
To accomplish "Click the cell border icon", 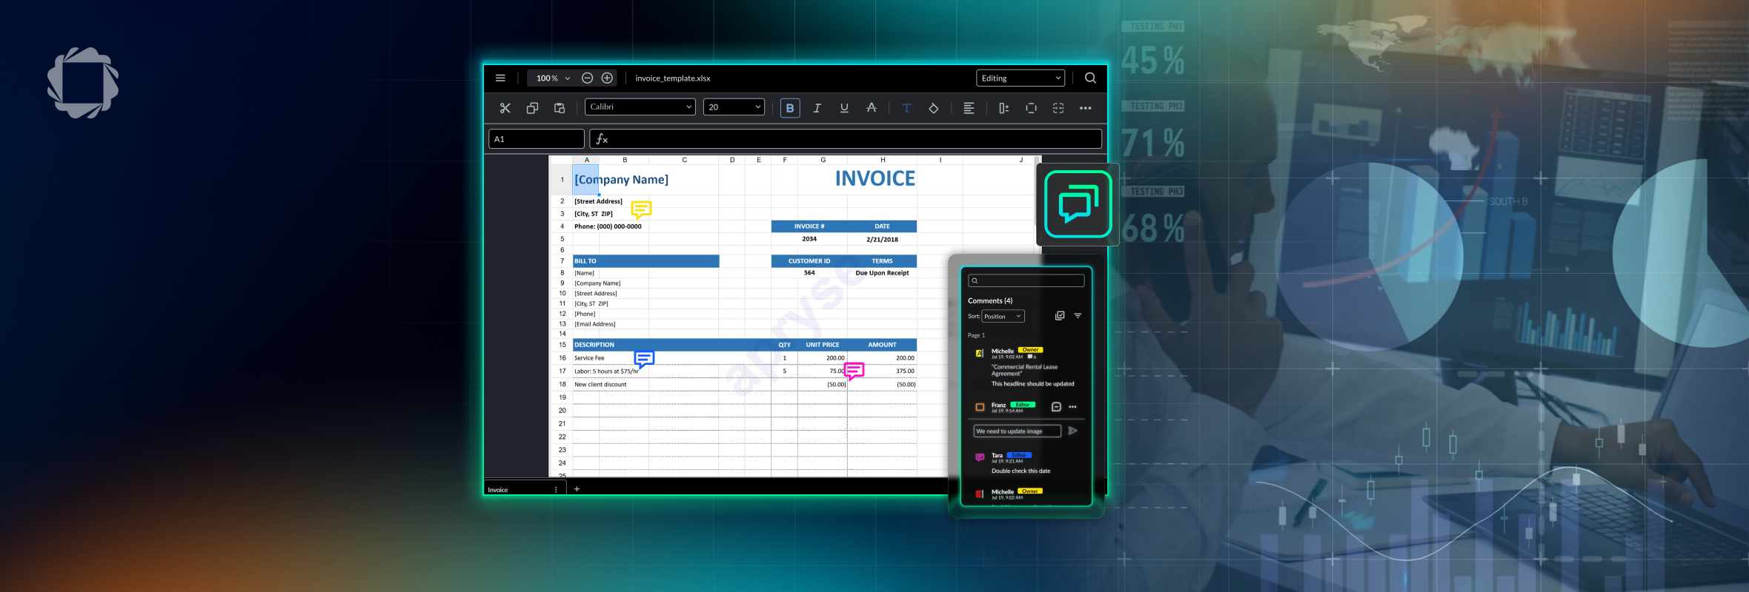I will point(1031,108).
